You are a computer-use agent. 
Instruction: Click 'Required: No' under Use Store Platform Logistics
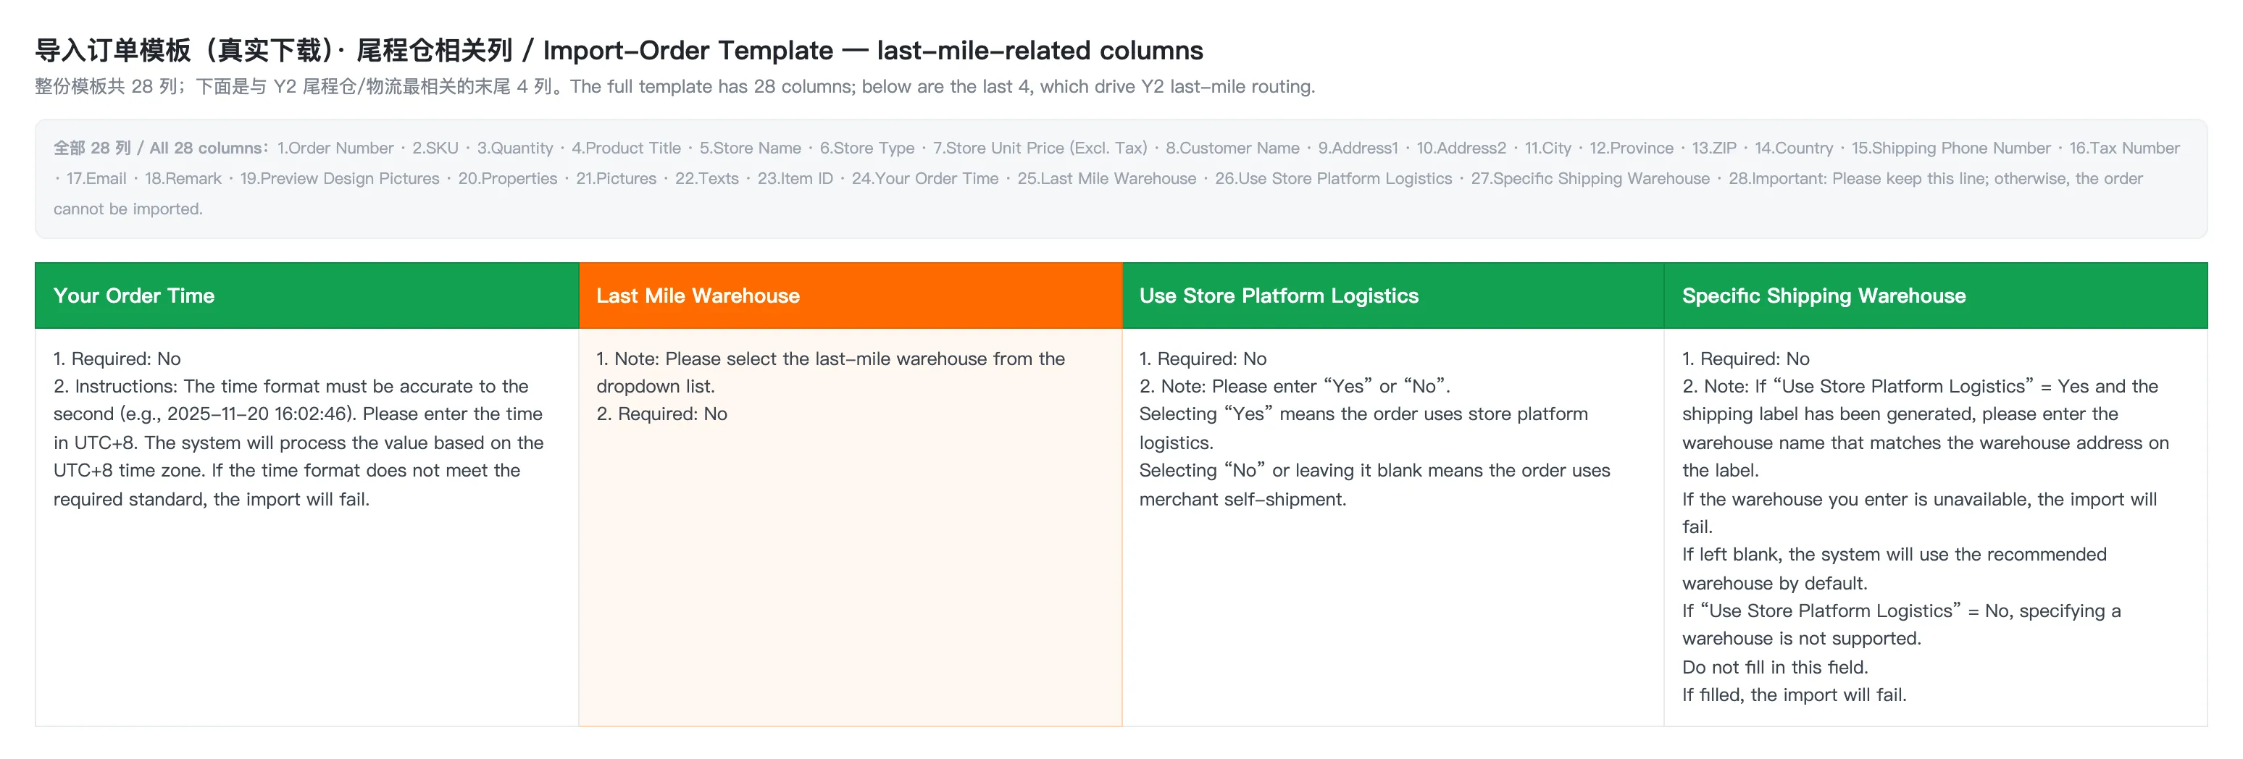point(1203,358)
